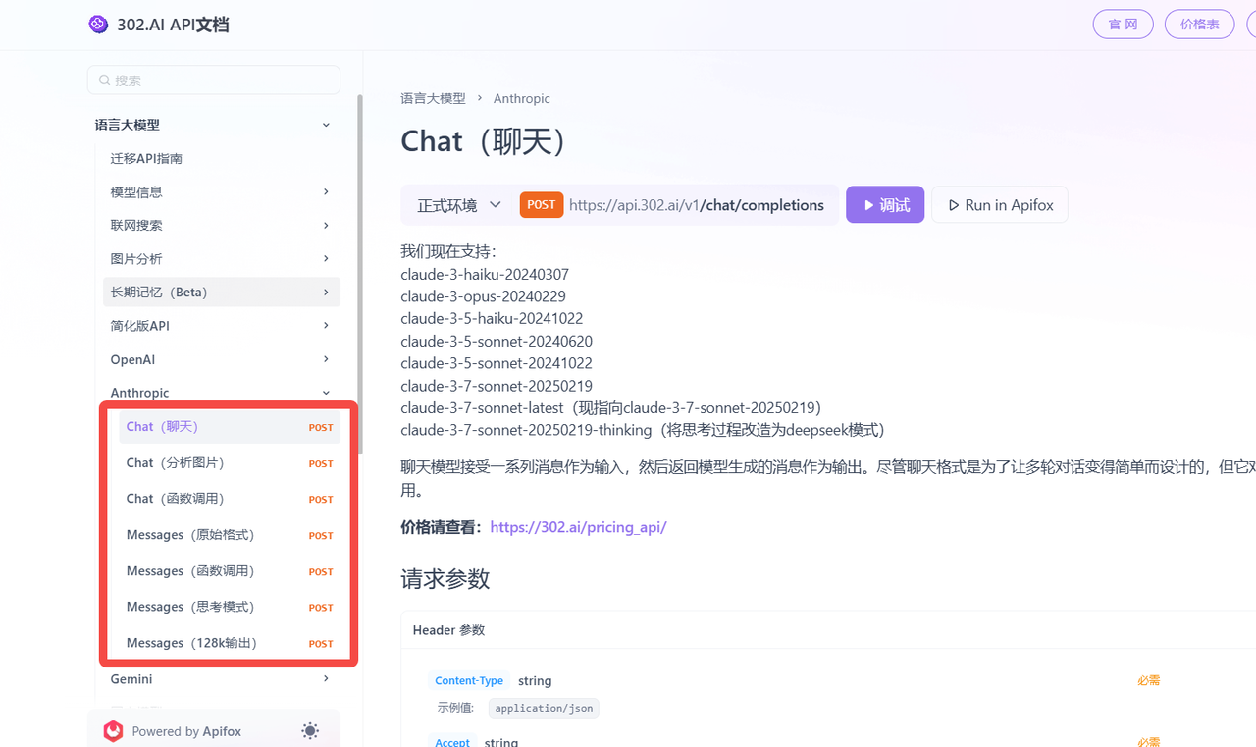Open the https://302.ai/pricing_api/ link
Image resolution: width=1256 pixels, height=747 pixels.
click(x=578, y=527)
